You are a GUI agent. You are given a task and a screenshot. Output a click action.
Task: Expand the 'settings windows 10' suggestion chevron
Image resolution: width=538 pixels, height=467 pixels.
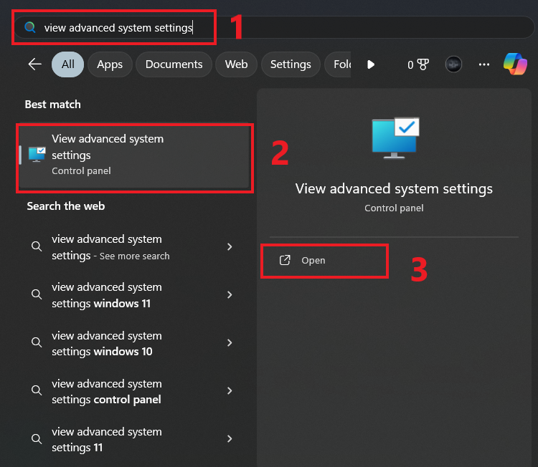tap(230, 343)
